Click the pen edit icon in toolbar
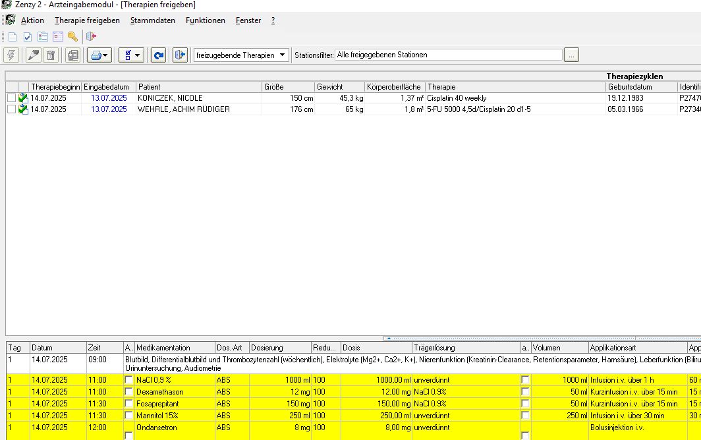701x440 pixels. click(x=34, y=55)
